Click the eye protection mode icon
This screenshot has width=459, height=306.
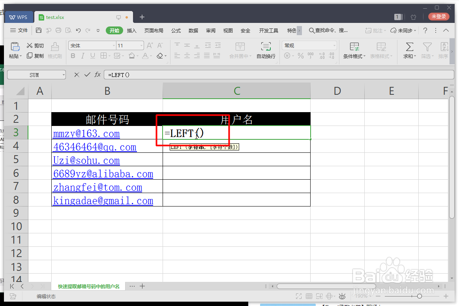coord(342,297)
